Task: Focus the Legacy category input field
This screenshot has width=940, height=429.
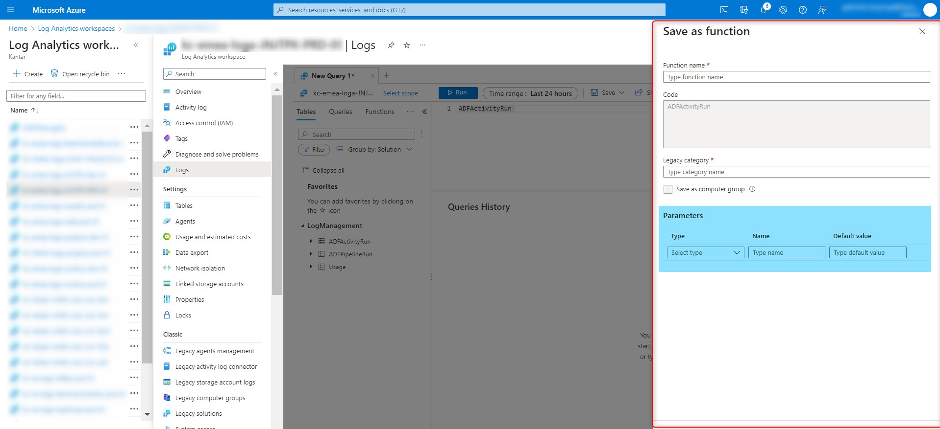Action: coord(796,172)
